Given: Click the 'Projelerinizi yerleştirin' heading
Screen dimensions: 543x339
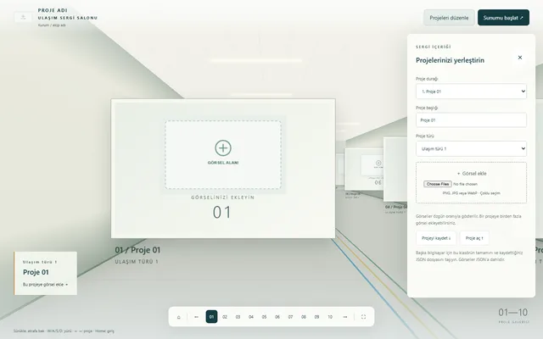Looking at the screenshot, I should tap(450, 60).
